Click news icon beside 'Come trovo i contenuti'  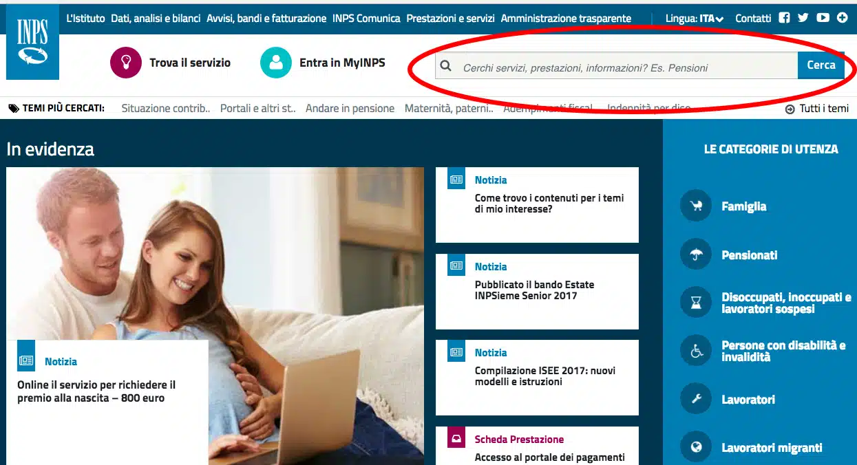coord(456,180)
